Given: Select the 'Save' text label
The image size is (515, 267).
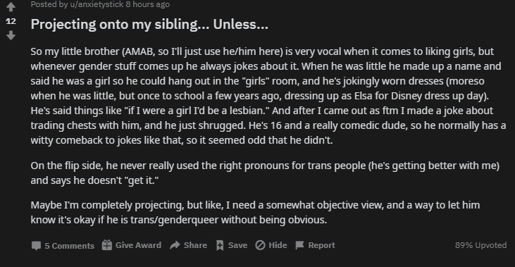Looking at the screenshot, I should click(238, 245).
